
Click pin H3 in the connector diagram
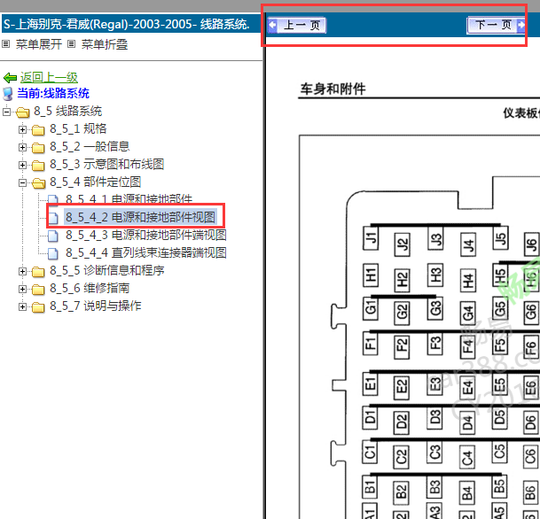pos(435,275)
